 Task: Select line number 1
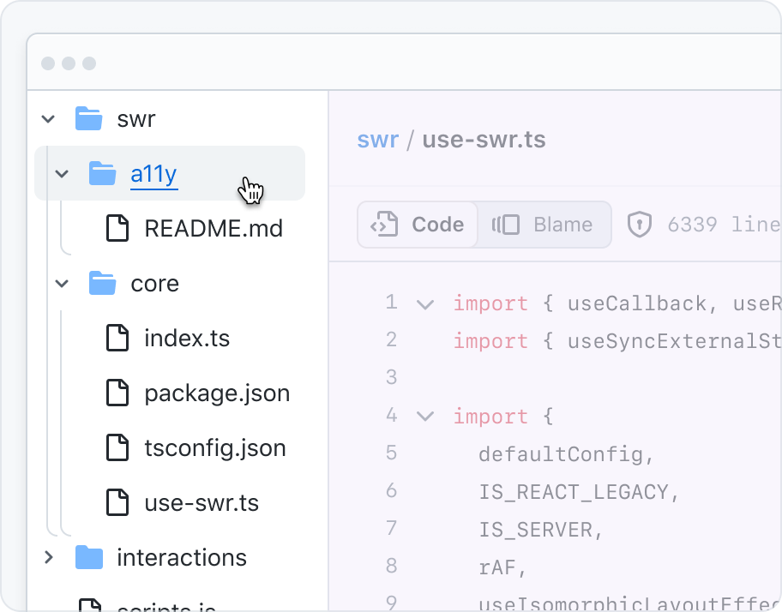coord(392,302)
